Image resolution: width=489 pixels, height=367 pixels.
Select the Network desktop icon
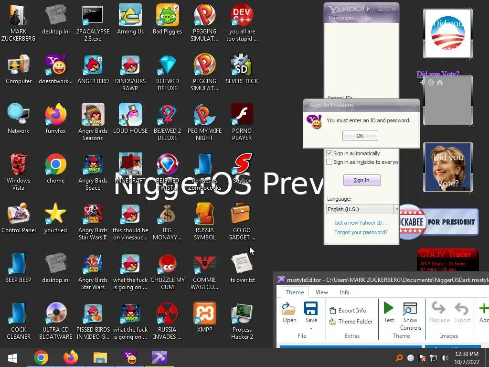pyautogui.click(x=19, y=119)
